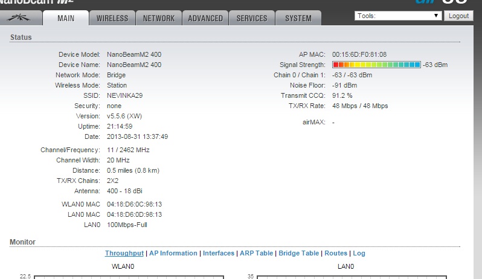482x279 pixels.
Task: Select the Chain 0 / Chain 1 value
Action: 352,75
